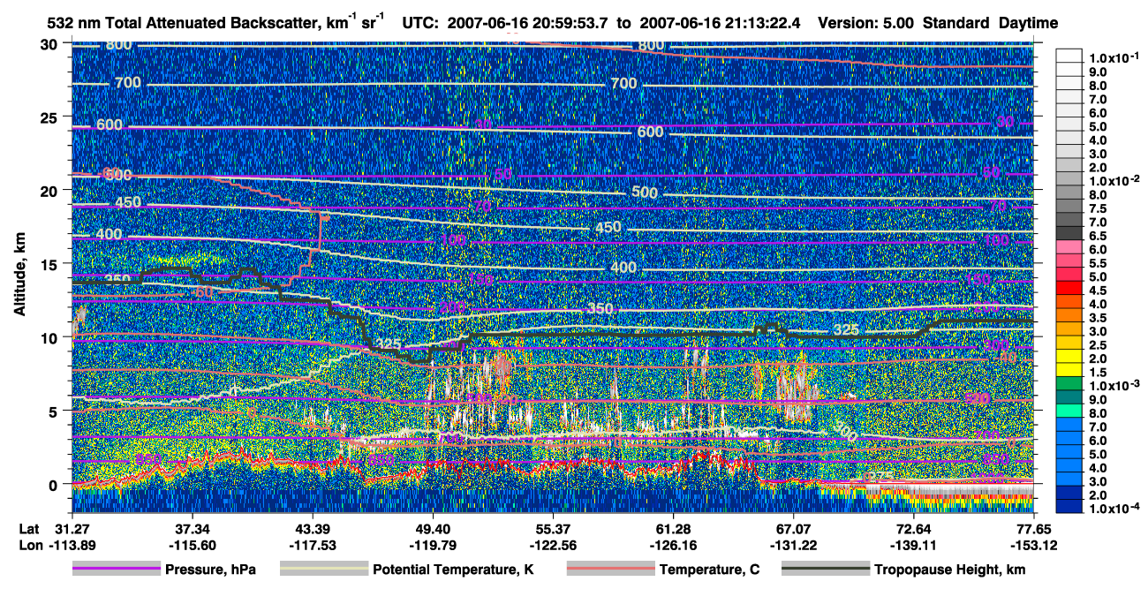The image size is (1148, 589).
Task: Click the longitude value -119.79
Action: [433, 545]
